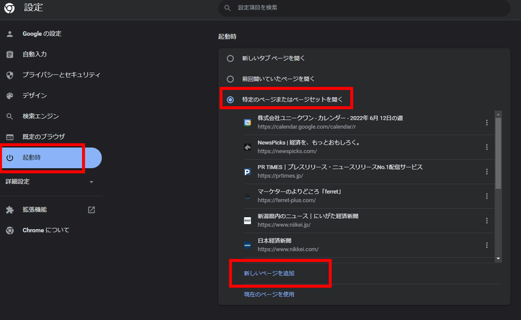Click the https://prtimes.jp/ URL text
This screenshot has width=521, height=320.
281,176
